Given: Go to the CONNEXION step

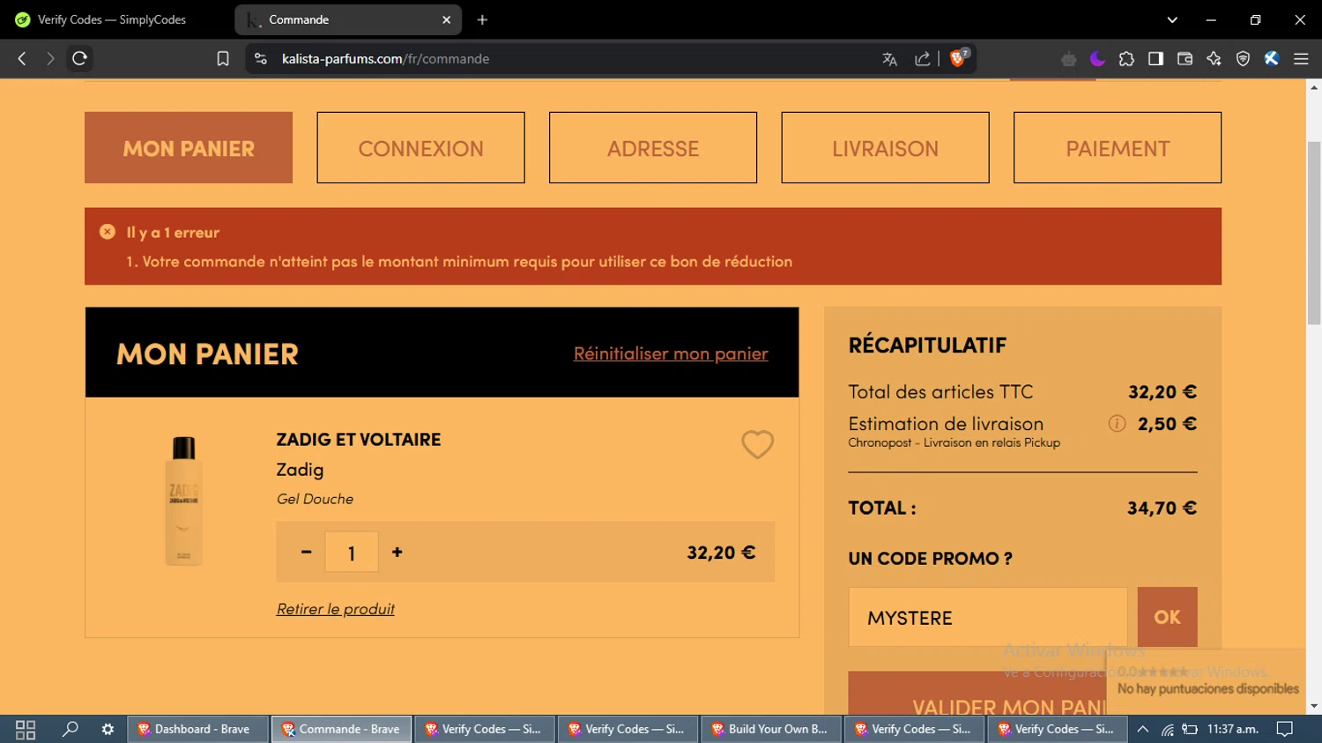Looking at the screenshot, I should [420, 148].
